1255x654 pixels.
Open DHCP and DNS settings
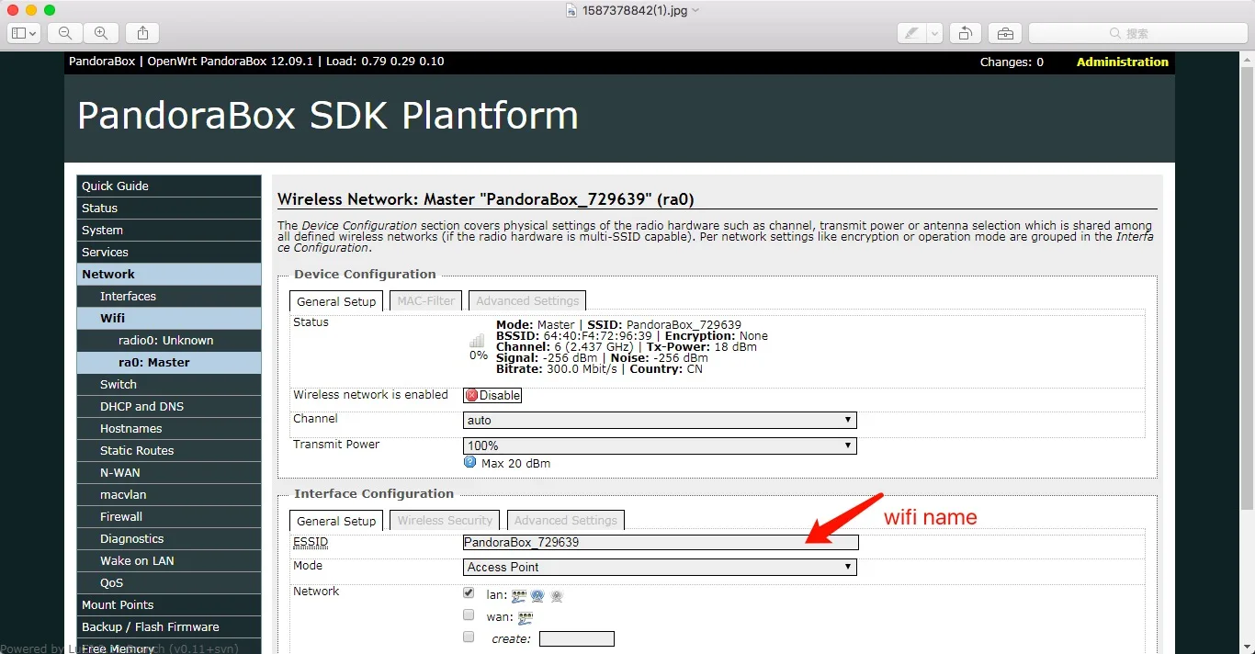coord(169,406)
